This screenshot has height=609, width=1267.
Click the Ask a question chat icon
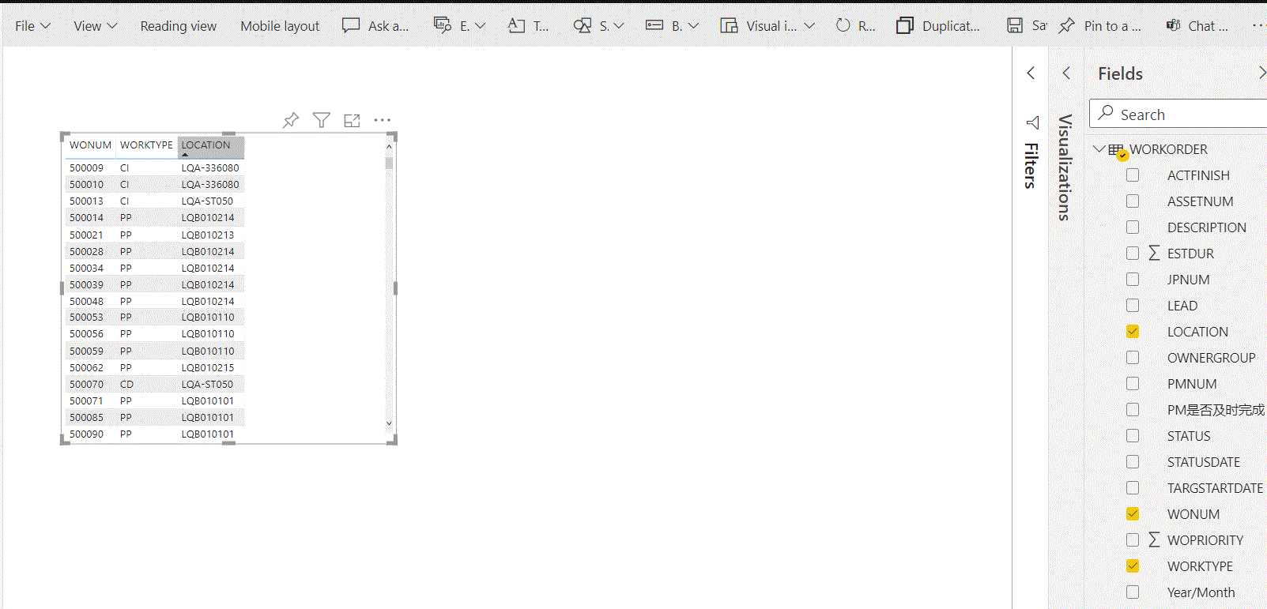(x=351, y=25)
